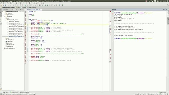This screenshot has height=95, width=169.
Task: Click the green Back navigation arrow
Action: click(25, 5)
